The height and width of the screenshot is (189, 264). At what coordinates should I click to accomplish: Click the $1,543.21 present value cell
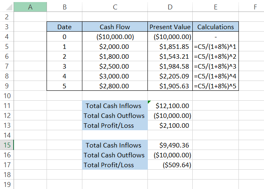click(170, 56)
